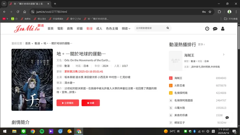
Task: Select 動漫 nav item
Action: pyautogui.click(x=90, y=29)
